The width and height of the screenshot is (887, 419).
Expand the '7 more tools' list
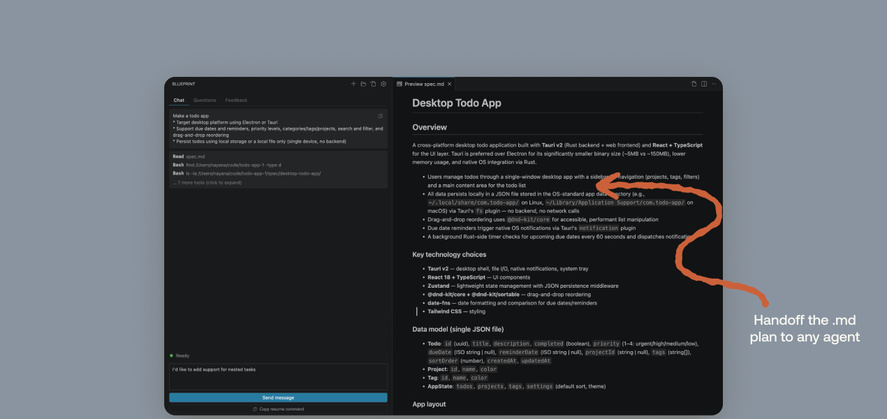(207, 182)
